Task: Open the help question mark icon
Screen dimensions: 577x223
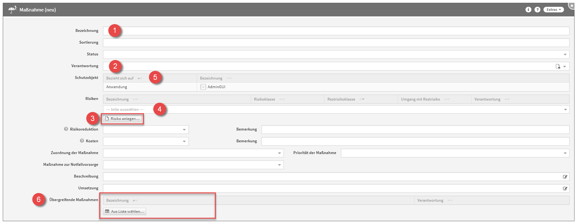Action: 538,10
